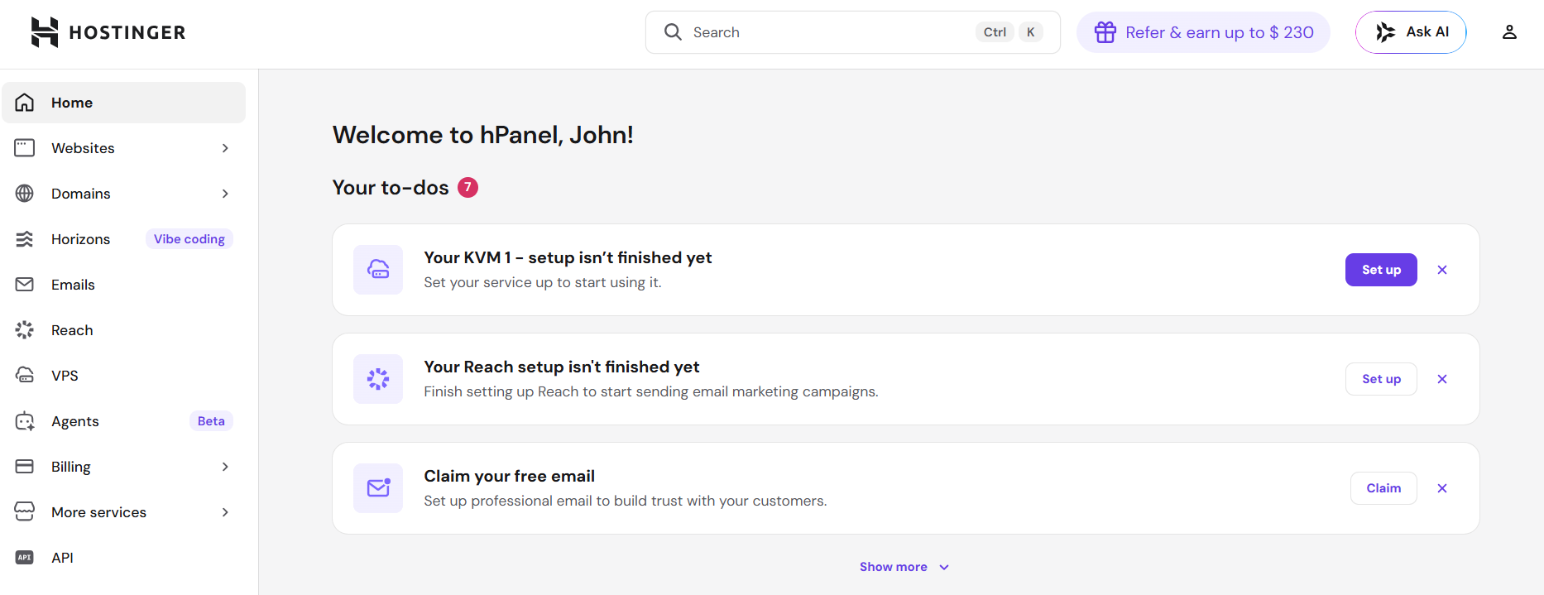Image resolution: width=1544 pixels, height=595 pixels.
Task: Click 'Set your service up to start using it.'
Action: pos(543,282)
